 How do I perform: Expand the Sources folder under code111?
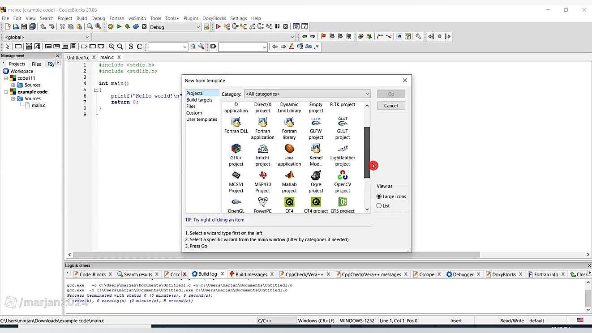click(x=13, y=85)
